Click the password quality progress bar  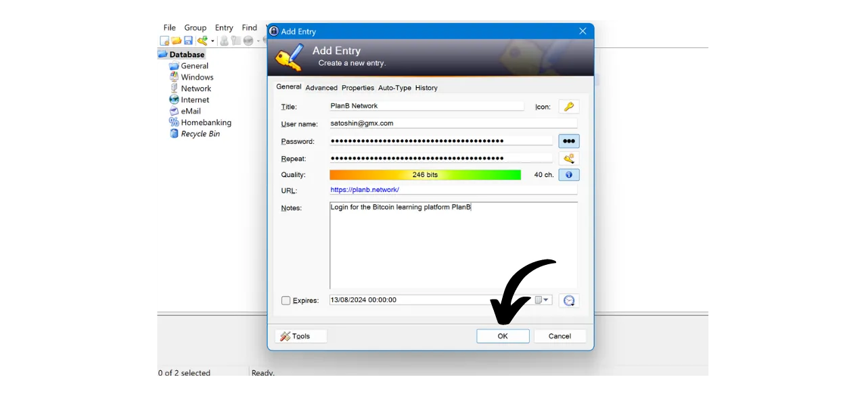pyautogui.click(x=425, y=174)
